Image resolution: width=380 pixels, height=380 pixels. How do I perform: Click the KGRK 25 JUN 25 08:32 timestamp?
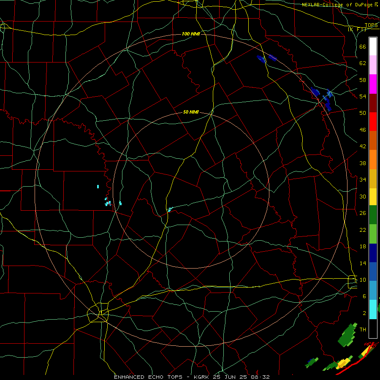(x=232, y=377)
